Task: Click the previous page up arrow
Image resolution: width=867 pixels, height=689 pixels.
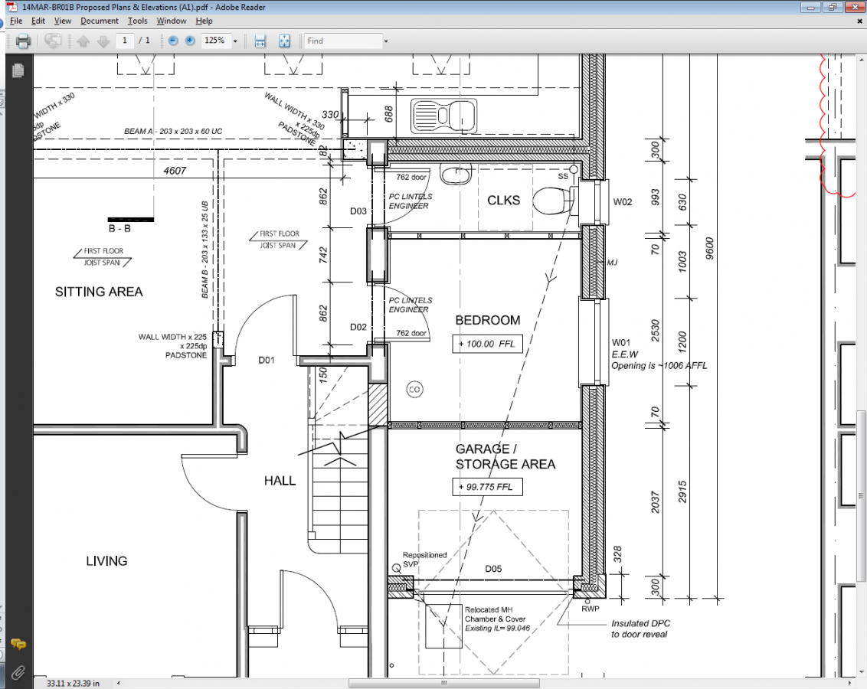Action: point(83,41)
